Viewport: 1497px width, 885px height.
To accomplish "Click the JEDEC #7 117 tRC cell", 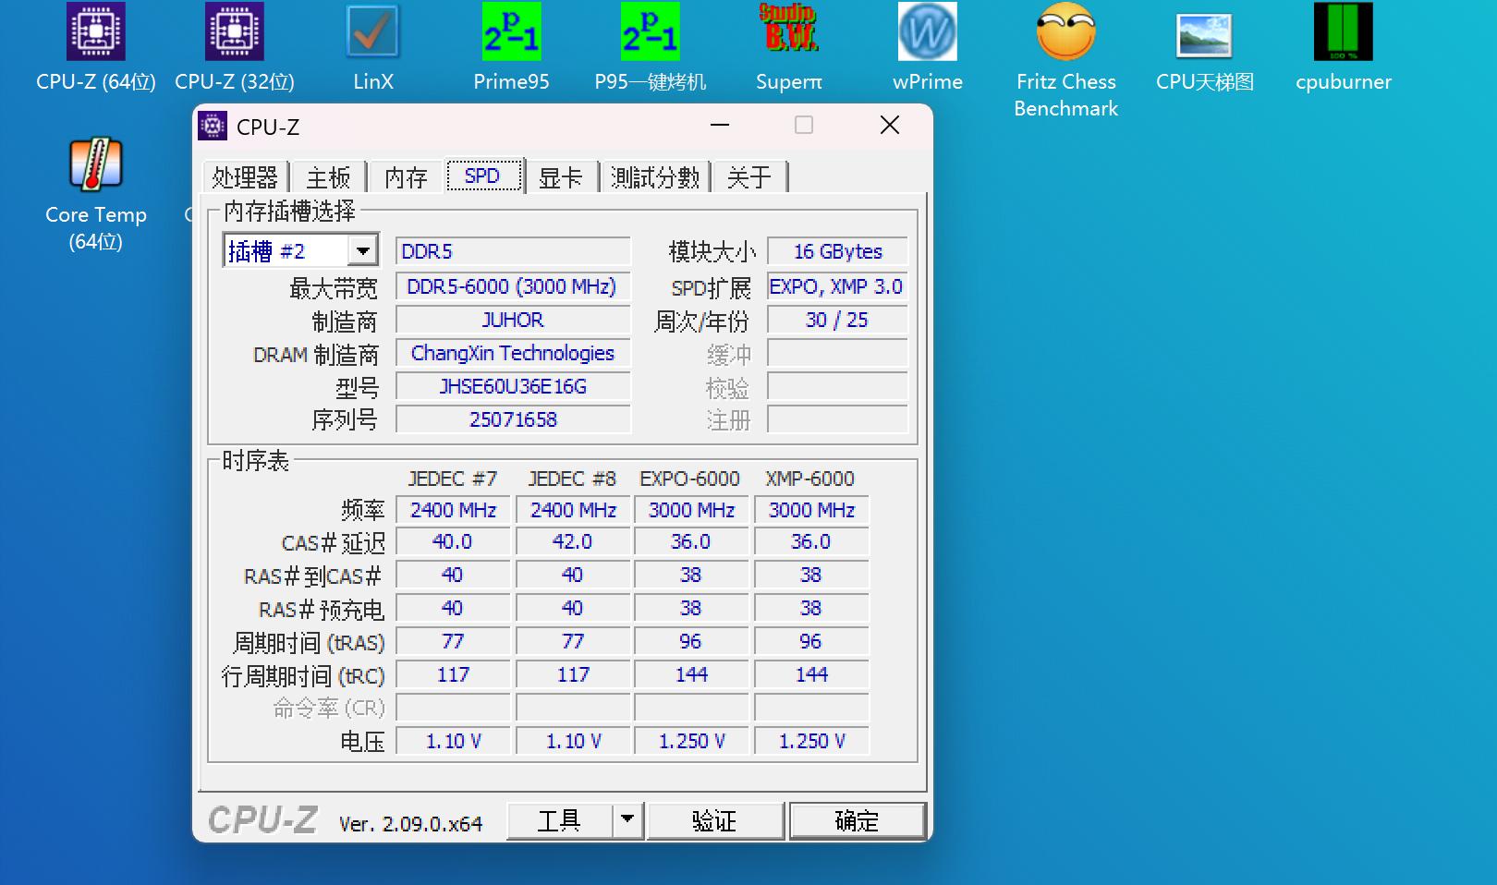I will click(453, 674).
